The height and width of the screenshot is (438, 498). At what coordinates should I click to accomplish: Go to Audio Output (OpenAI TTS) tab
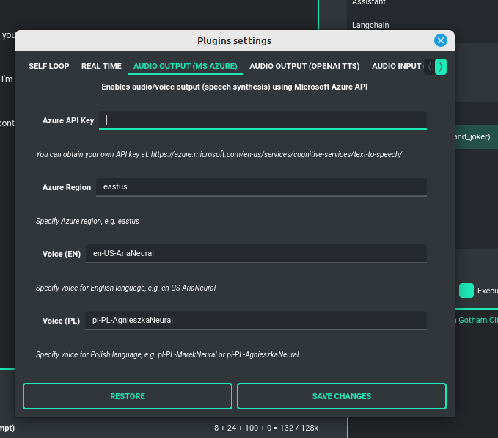[x=304, y=66]
